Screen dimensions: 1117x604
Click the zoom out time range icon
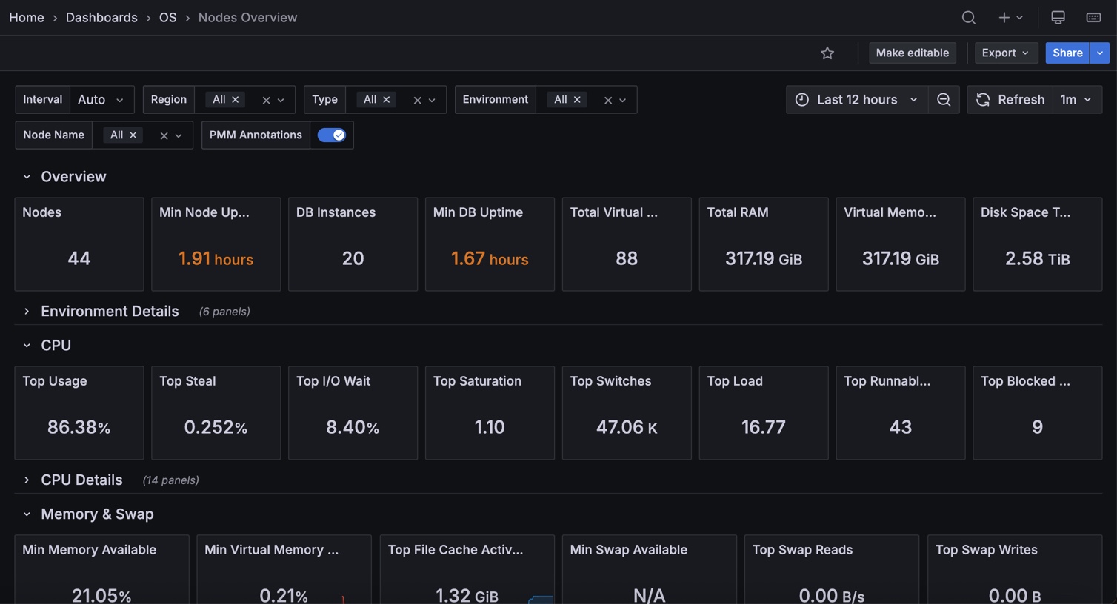coord(943,99)
